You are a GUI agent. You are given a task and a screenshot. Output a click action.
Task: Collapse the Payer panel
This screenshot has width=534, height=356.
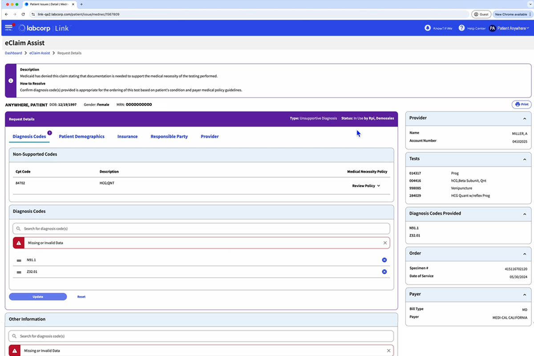524,294
